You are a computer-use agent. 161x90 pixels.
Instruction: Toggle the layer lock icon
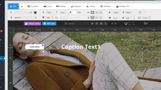point(116,23)
